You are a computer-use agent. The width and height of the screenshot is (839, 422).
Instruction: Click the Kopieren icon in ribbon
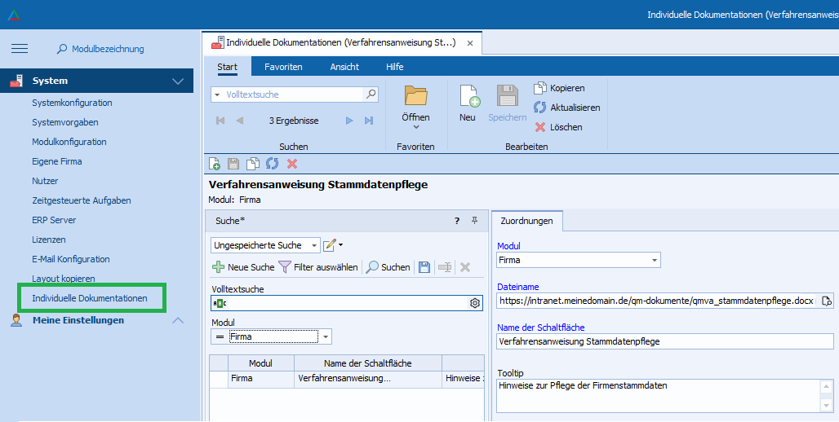(x=539, y=88)
